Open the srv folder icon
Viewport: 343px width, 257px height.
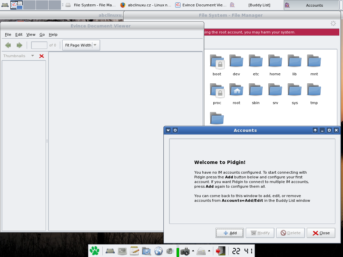tap(275, 90)
